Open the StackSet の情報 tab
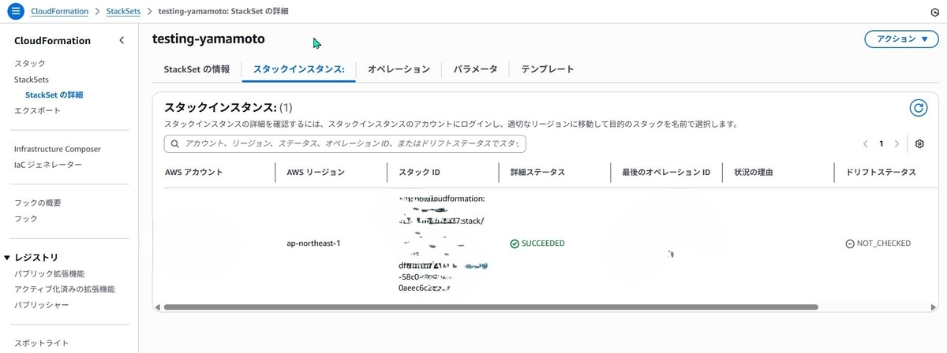The image size is (947, 353). click(x=197, y=69)
